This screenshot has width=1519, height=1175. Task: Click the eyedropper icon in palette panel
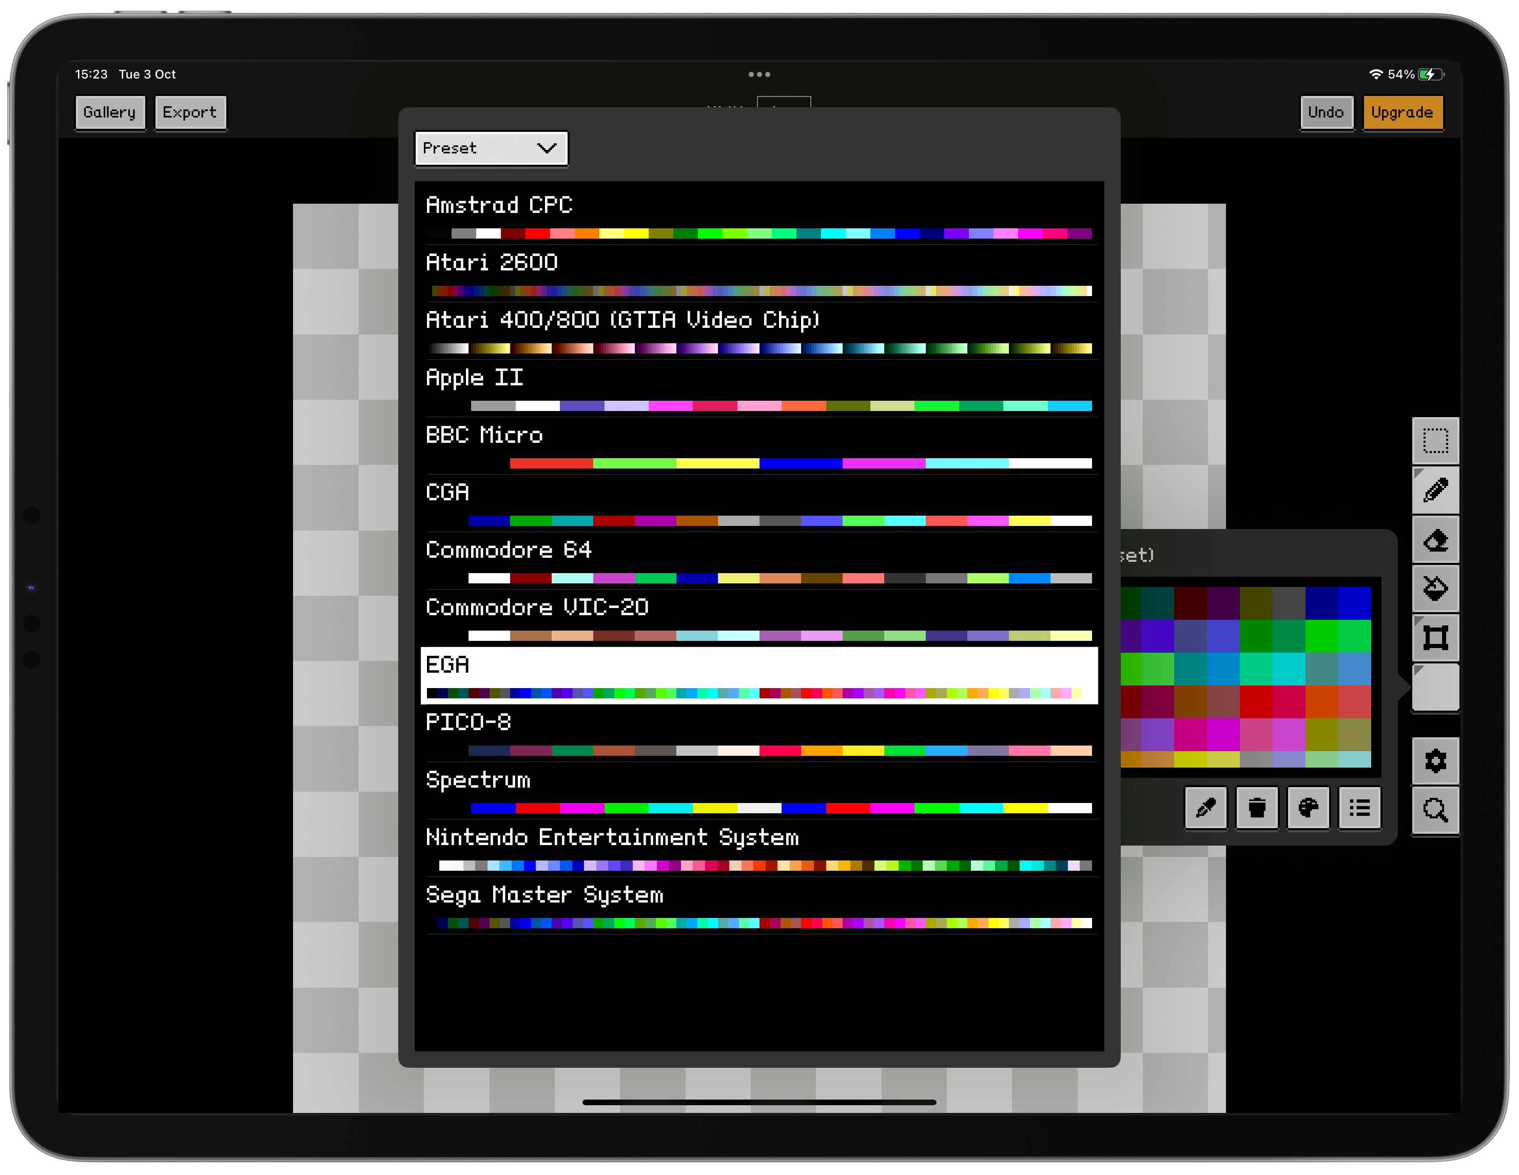(1205, 808)
